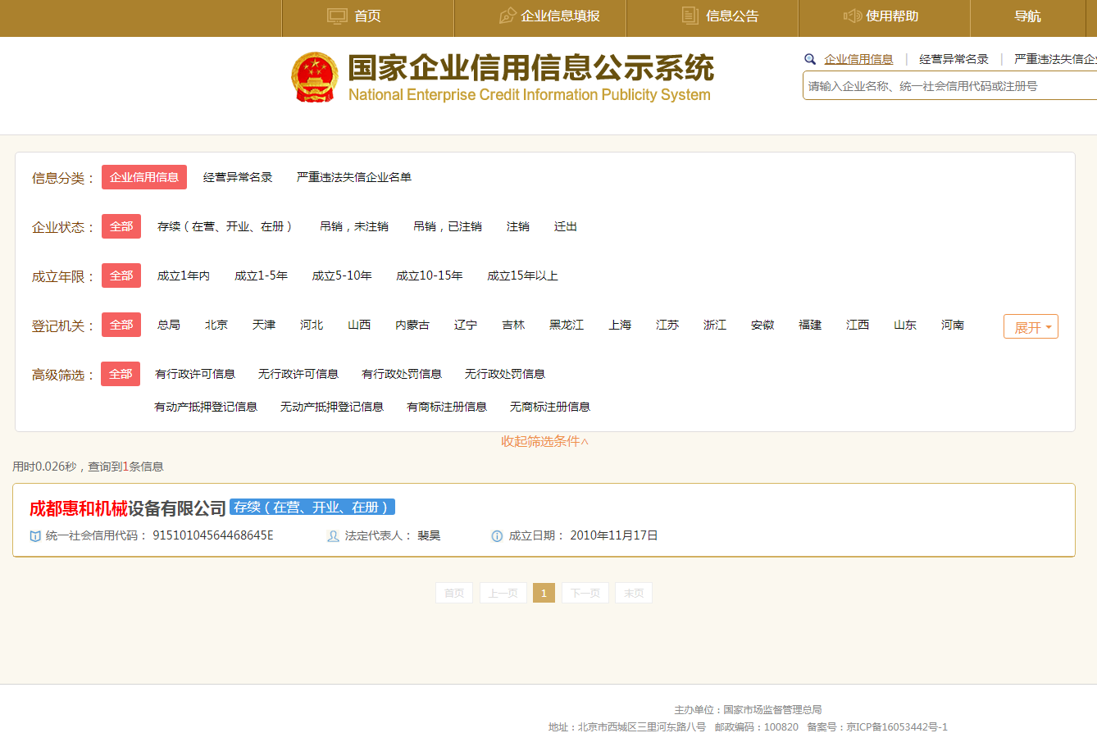Filter by 无行政许可信息
Screen dimensions: 1097x733
pos(298,374)
